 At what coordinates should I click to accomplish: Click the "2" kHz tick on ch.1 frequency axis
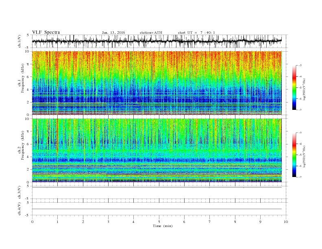[28, 102]
